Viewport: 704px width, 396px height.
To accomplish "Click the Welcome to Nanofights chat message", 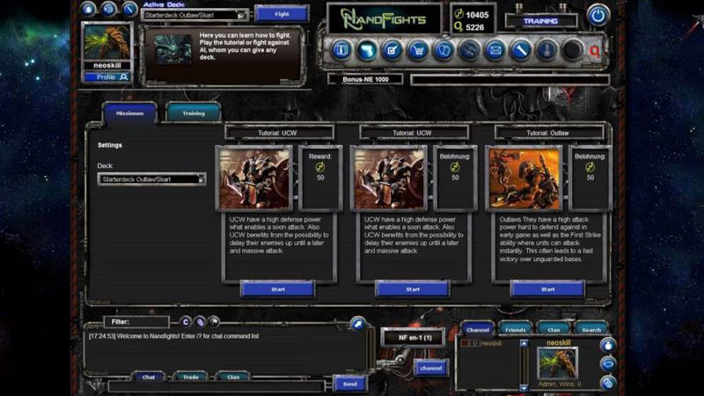I will click(173, 336).
